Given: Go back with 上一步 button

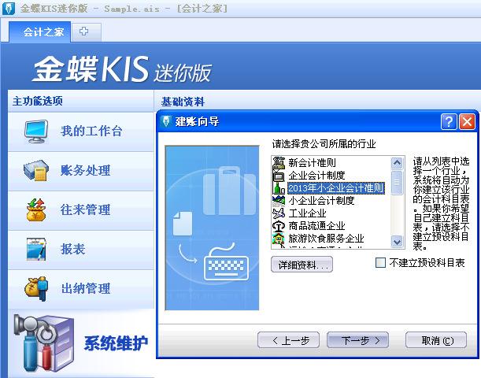Looking at the screenshot, I should (x=289, y=340).
